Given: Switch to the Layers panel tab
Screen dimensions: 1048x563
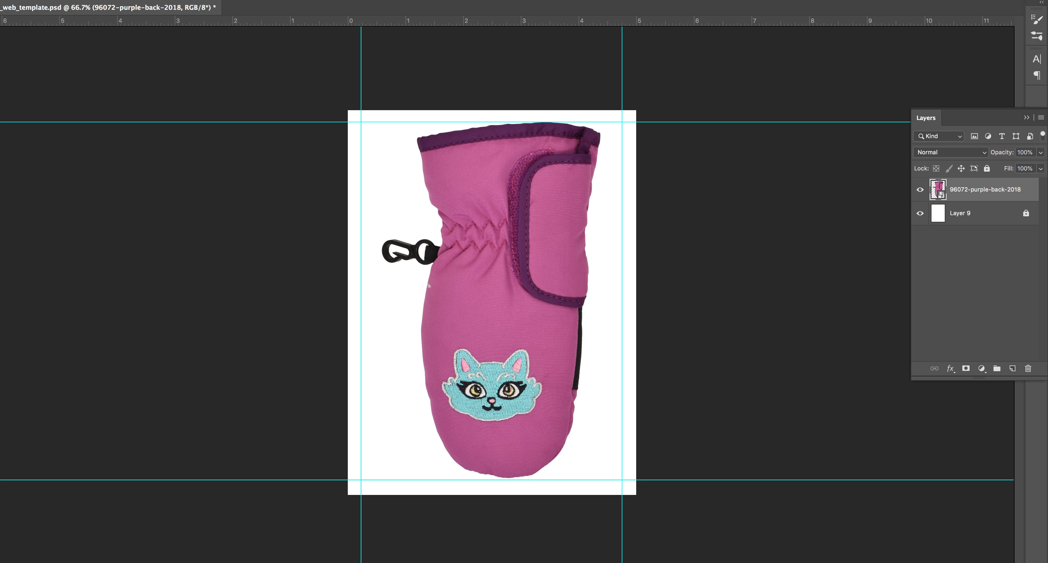Looking at the screenshot, I should (x=925, y=118).
